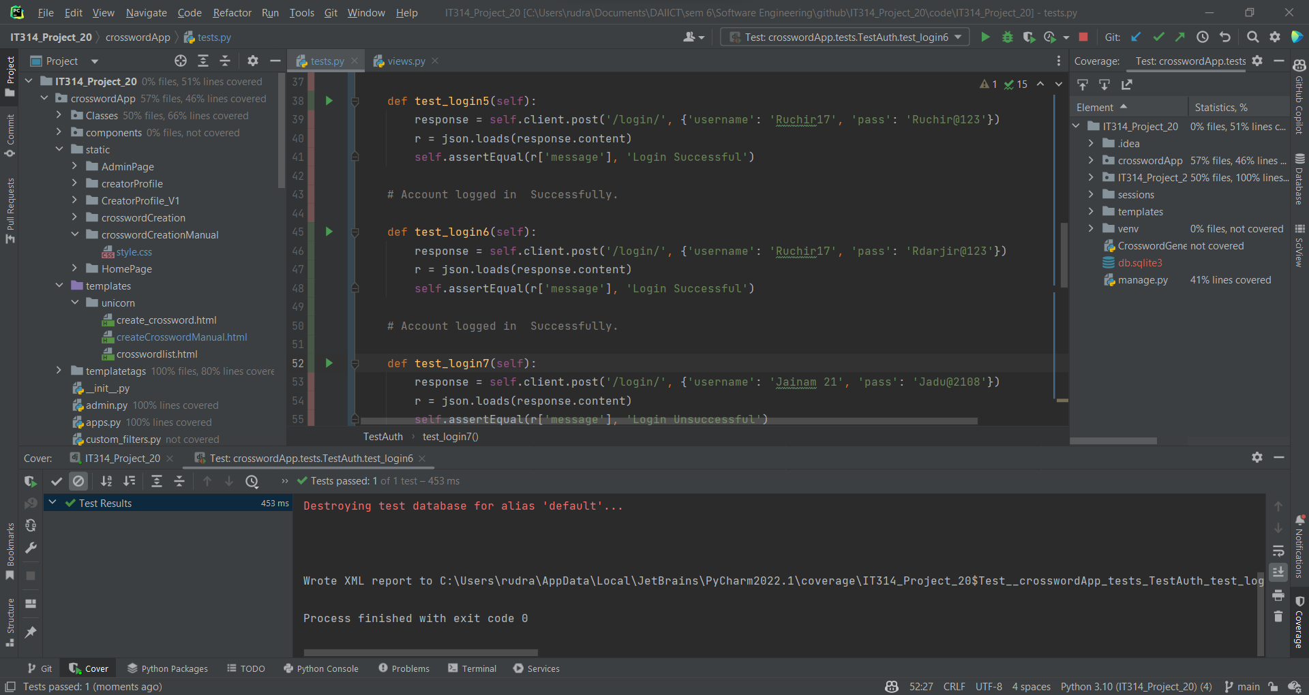Image resolution: width=1309 pixels, height=695 pixels.
Task: Select IT314_Project_20 tab in Cover panel
Action: (123, 459)
